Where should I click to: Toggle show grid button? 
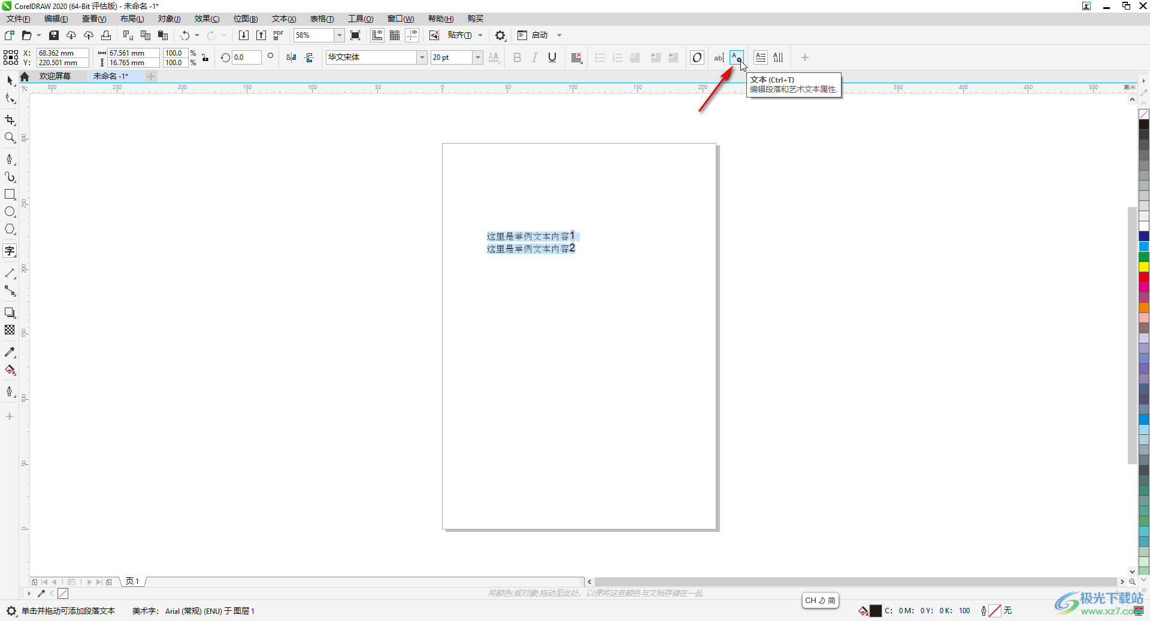395,35
